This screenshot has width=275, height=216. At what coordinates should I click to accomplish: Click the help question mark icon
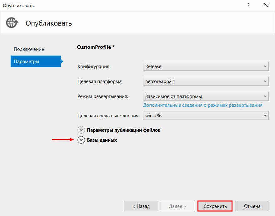point(248,5)
